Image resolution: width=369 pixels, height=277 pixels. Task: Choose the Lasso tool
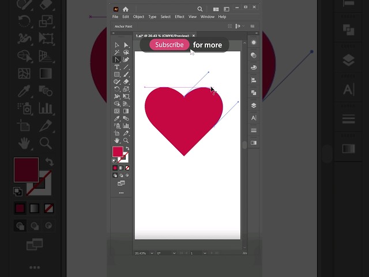[126, 53]
